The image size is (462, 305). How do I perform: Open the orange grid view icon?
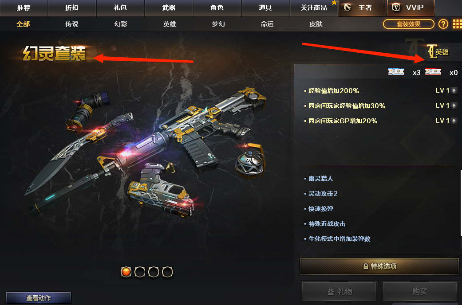pos(457,24)
